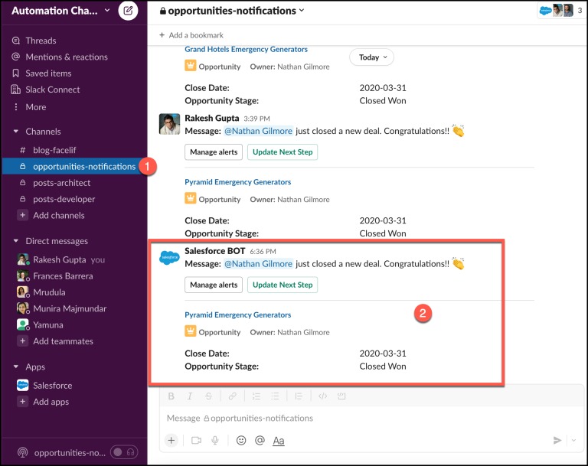Image resolution: width=588 pixels, height=466 pixels.
Task: Click Salesforce BOT avatar icon
Action: [169, 257]
